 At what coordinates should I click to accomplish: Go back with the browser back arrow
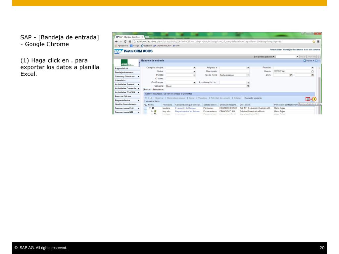pyautogui.click(x=116, y=41)
